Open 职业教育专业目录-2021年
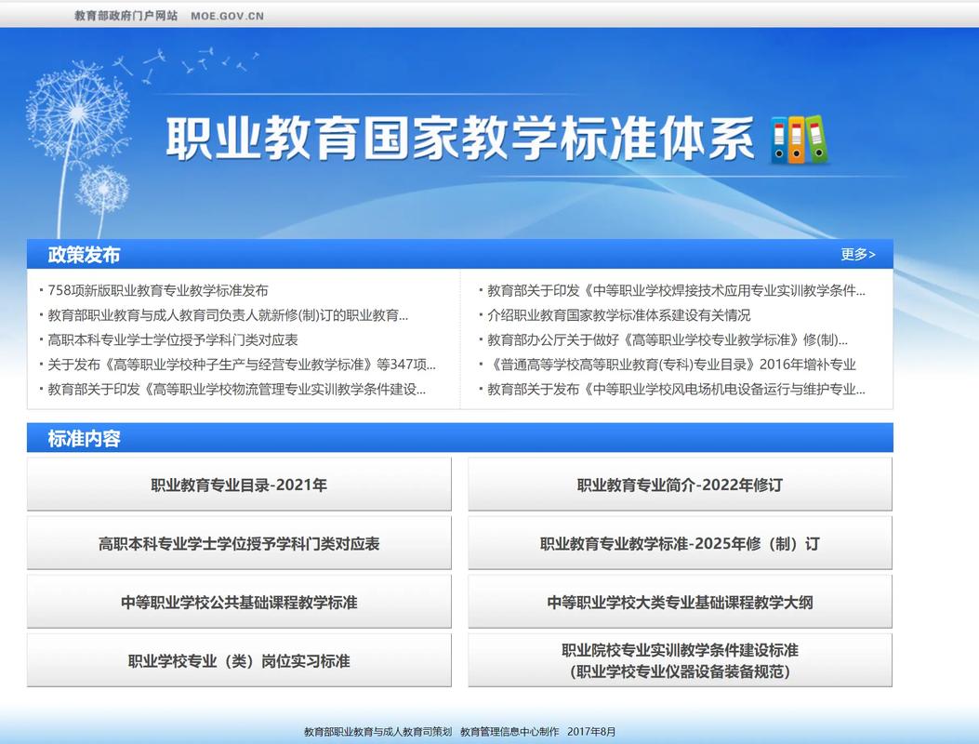This screenshot has height=744, width=979. [x=239, y=483]
